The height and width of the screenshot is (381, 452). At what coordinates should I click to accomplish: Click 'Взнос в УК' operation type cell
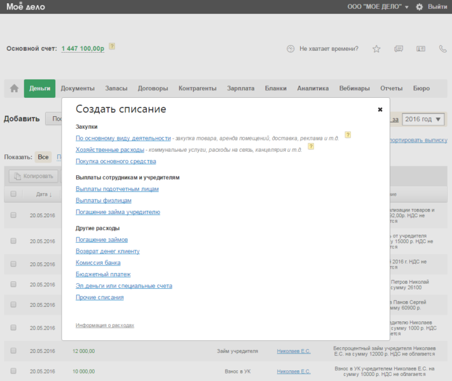tap(237, 371)
